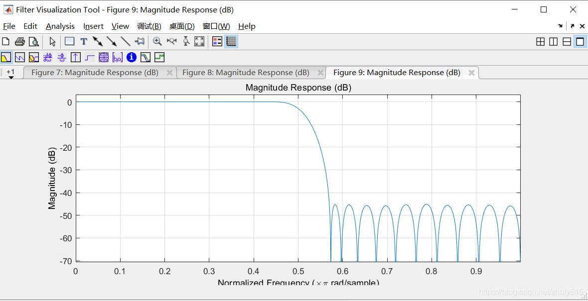Click the New Filter Visualization Tool icon

coord(5,41)
